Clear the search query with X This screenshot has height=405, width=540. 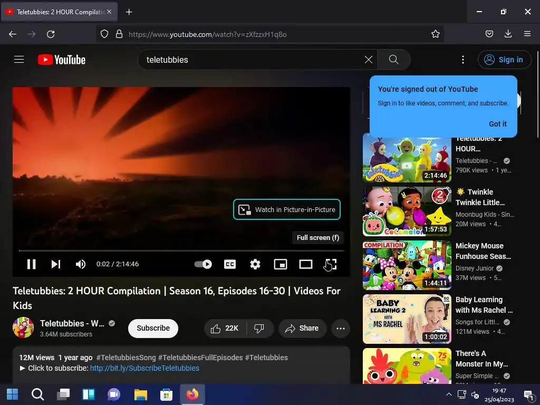pos(369,60)
